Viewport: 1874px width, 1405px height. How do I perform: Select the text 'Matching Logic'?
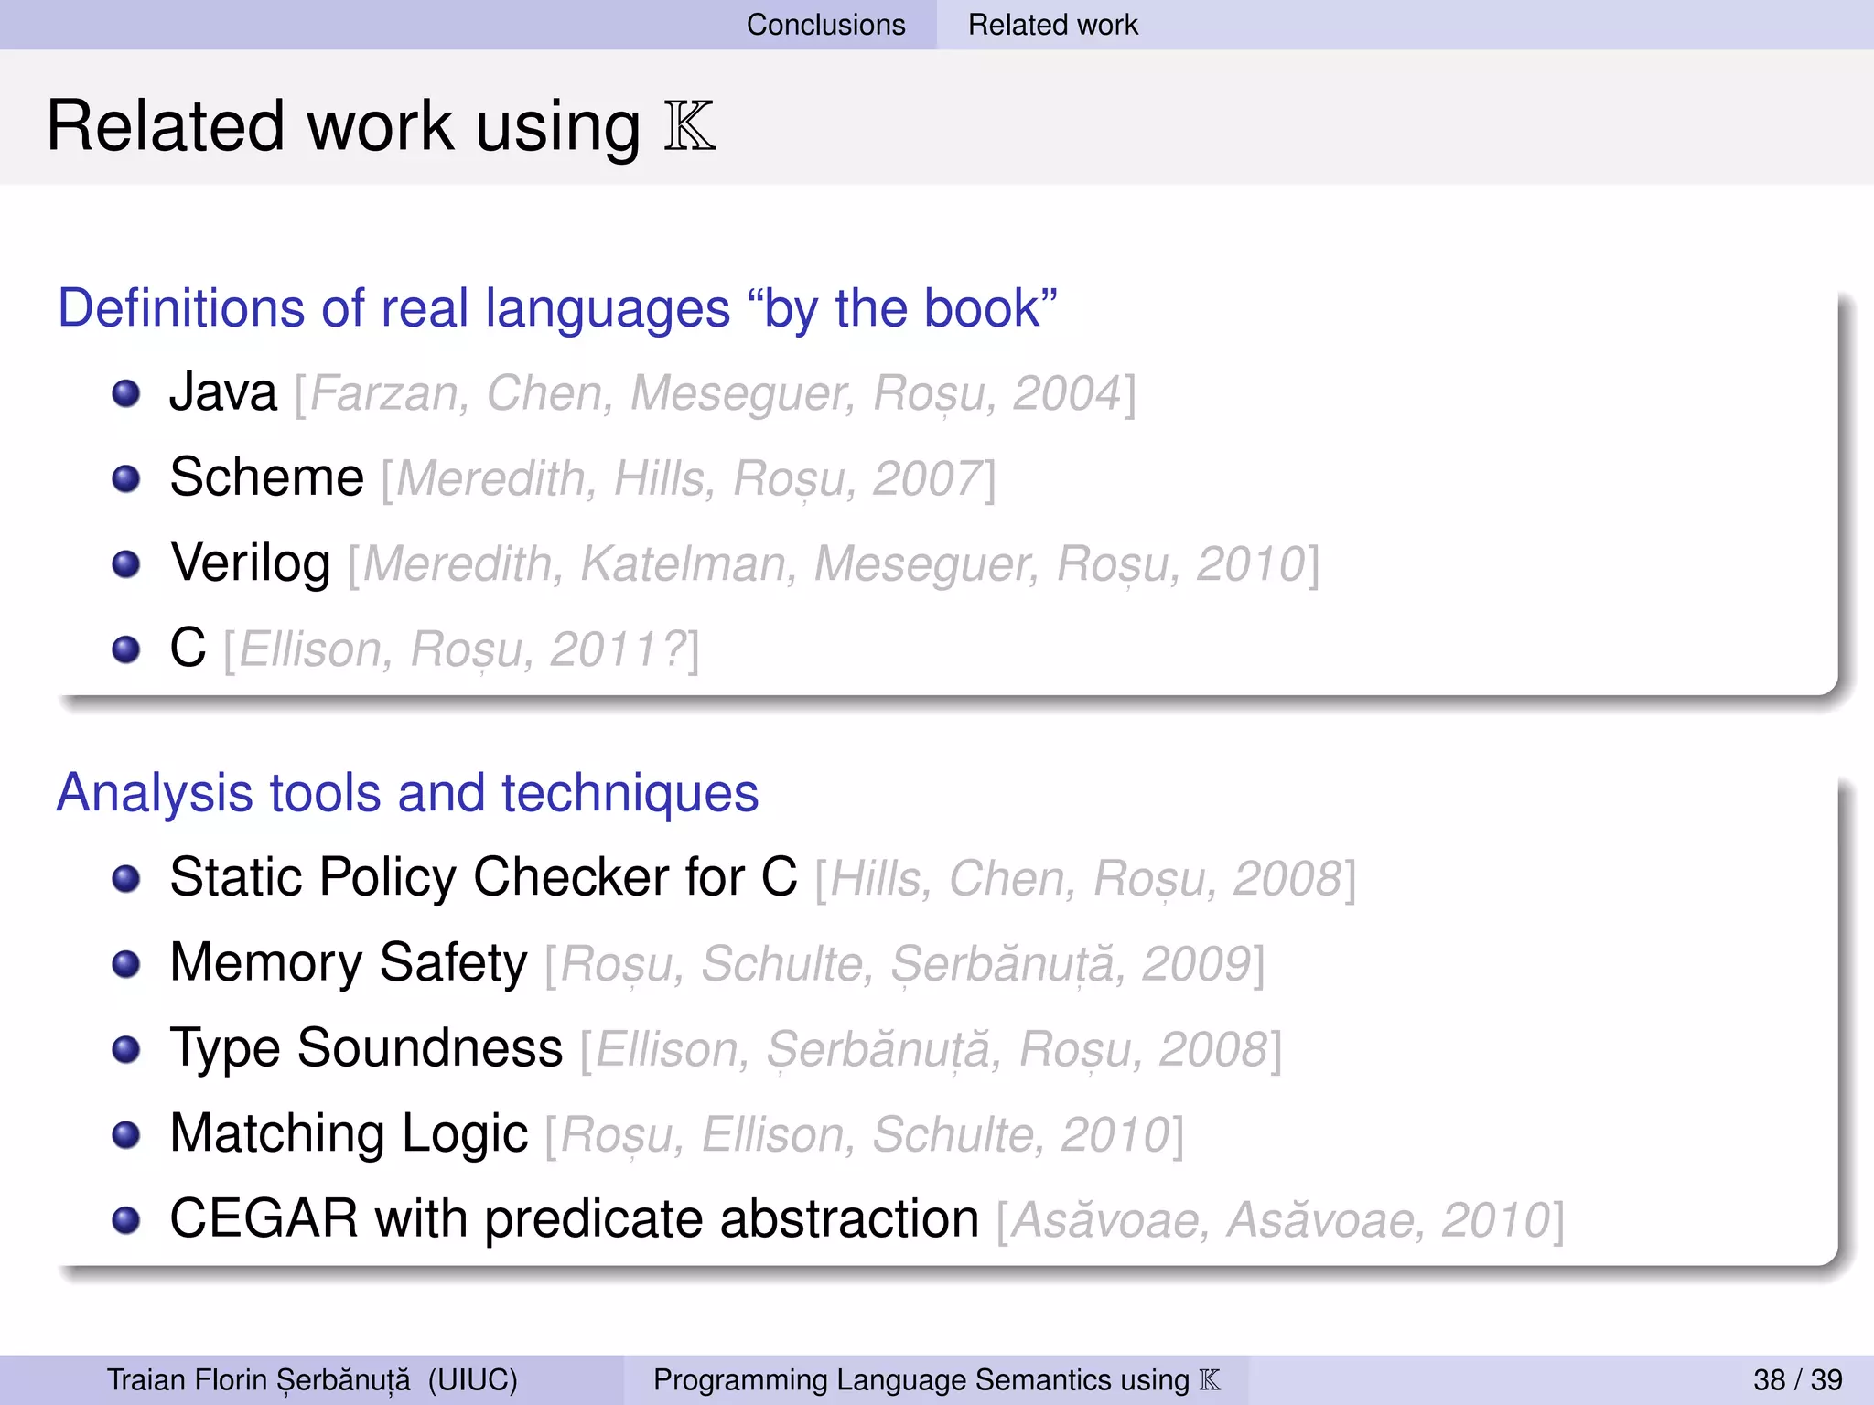point(350,1134)
